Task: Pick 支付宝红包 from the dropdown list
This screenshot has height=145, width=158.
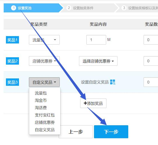Action: 45,115
